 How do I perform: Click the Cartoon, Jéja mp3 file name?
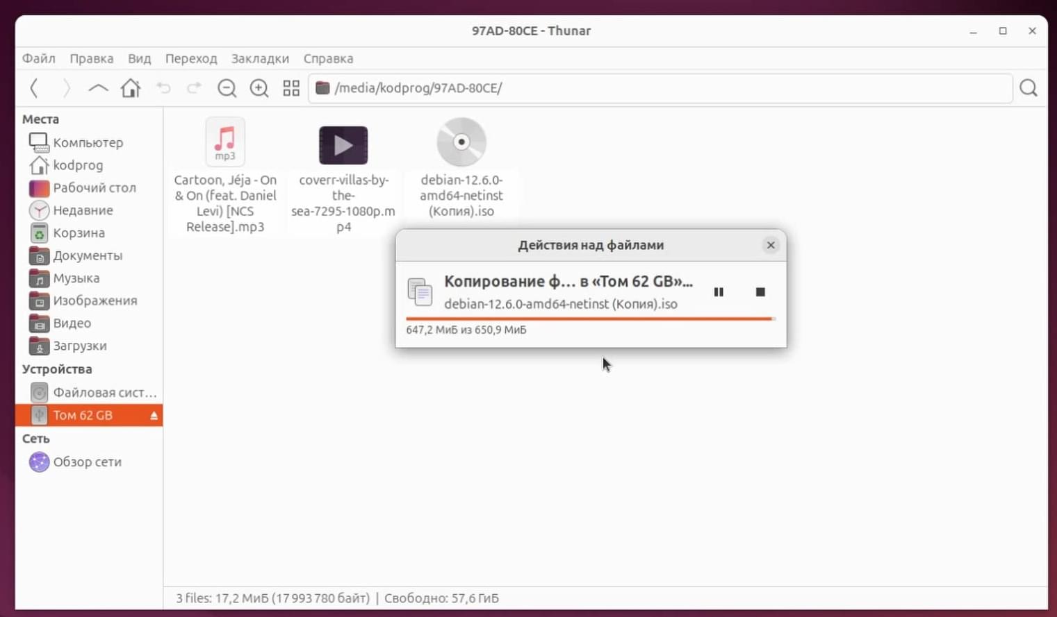coord(225,203)
